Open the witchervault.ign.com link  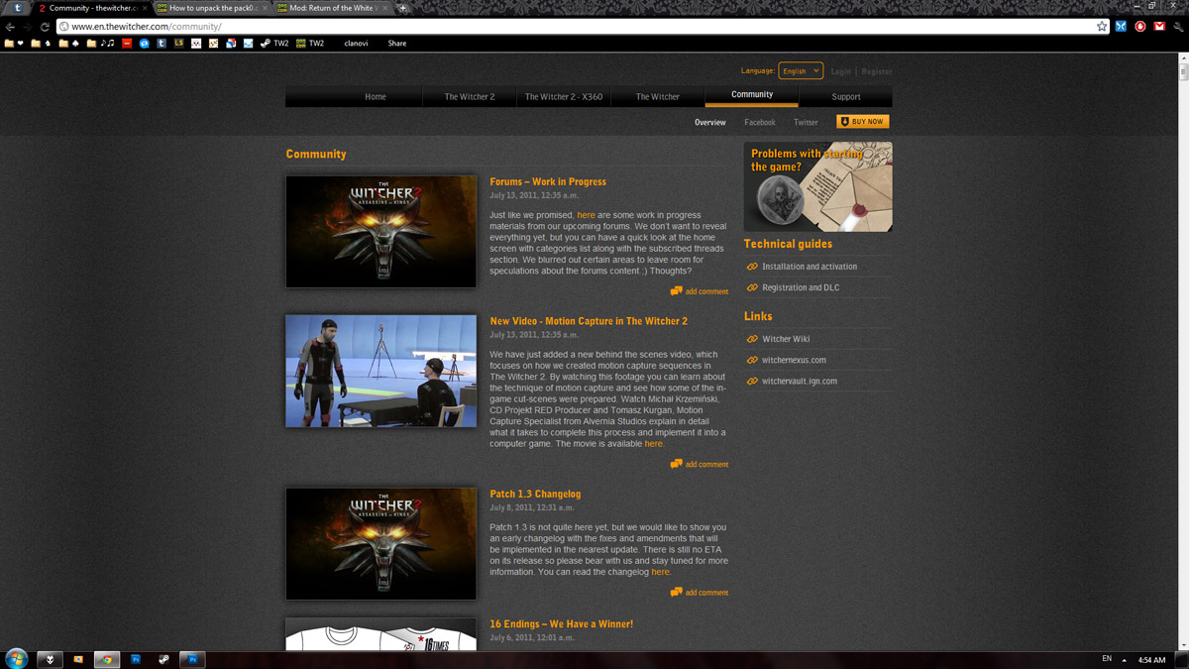click(800, 381)
